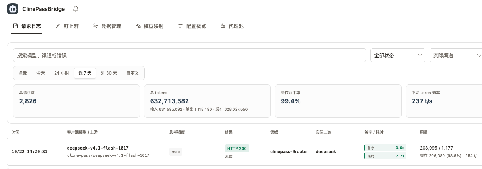Click the ClinePassBridge title text
This screenshot has width=482, height=169.
44,9
